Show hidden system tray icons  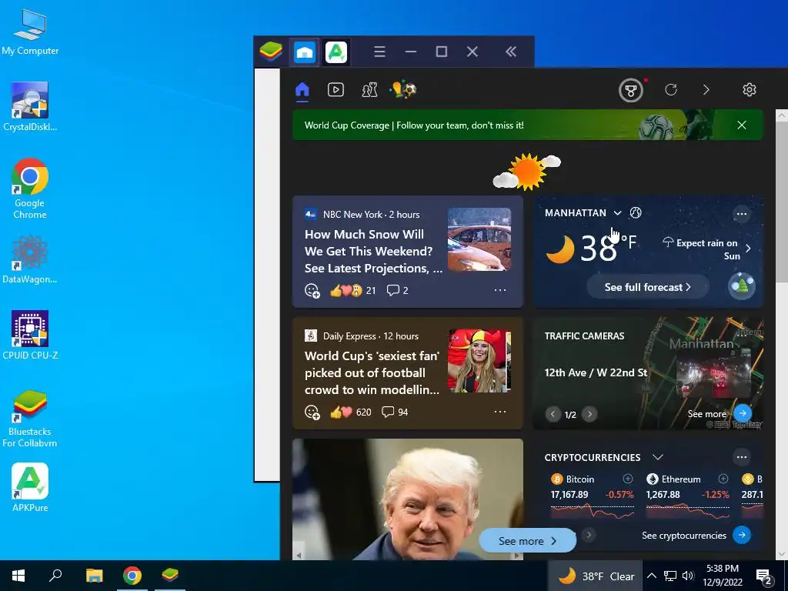pyautogui.click(x=651, y=576)
